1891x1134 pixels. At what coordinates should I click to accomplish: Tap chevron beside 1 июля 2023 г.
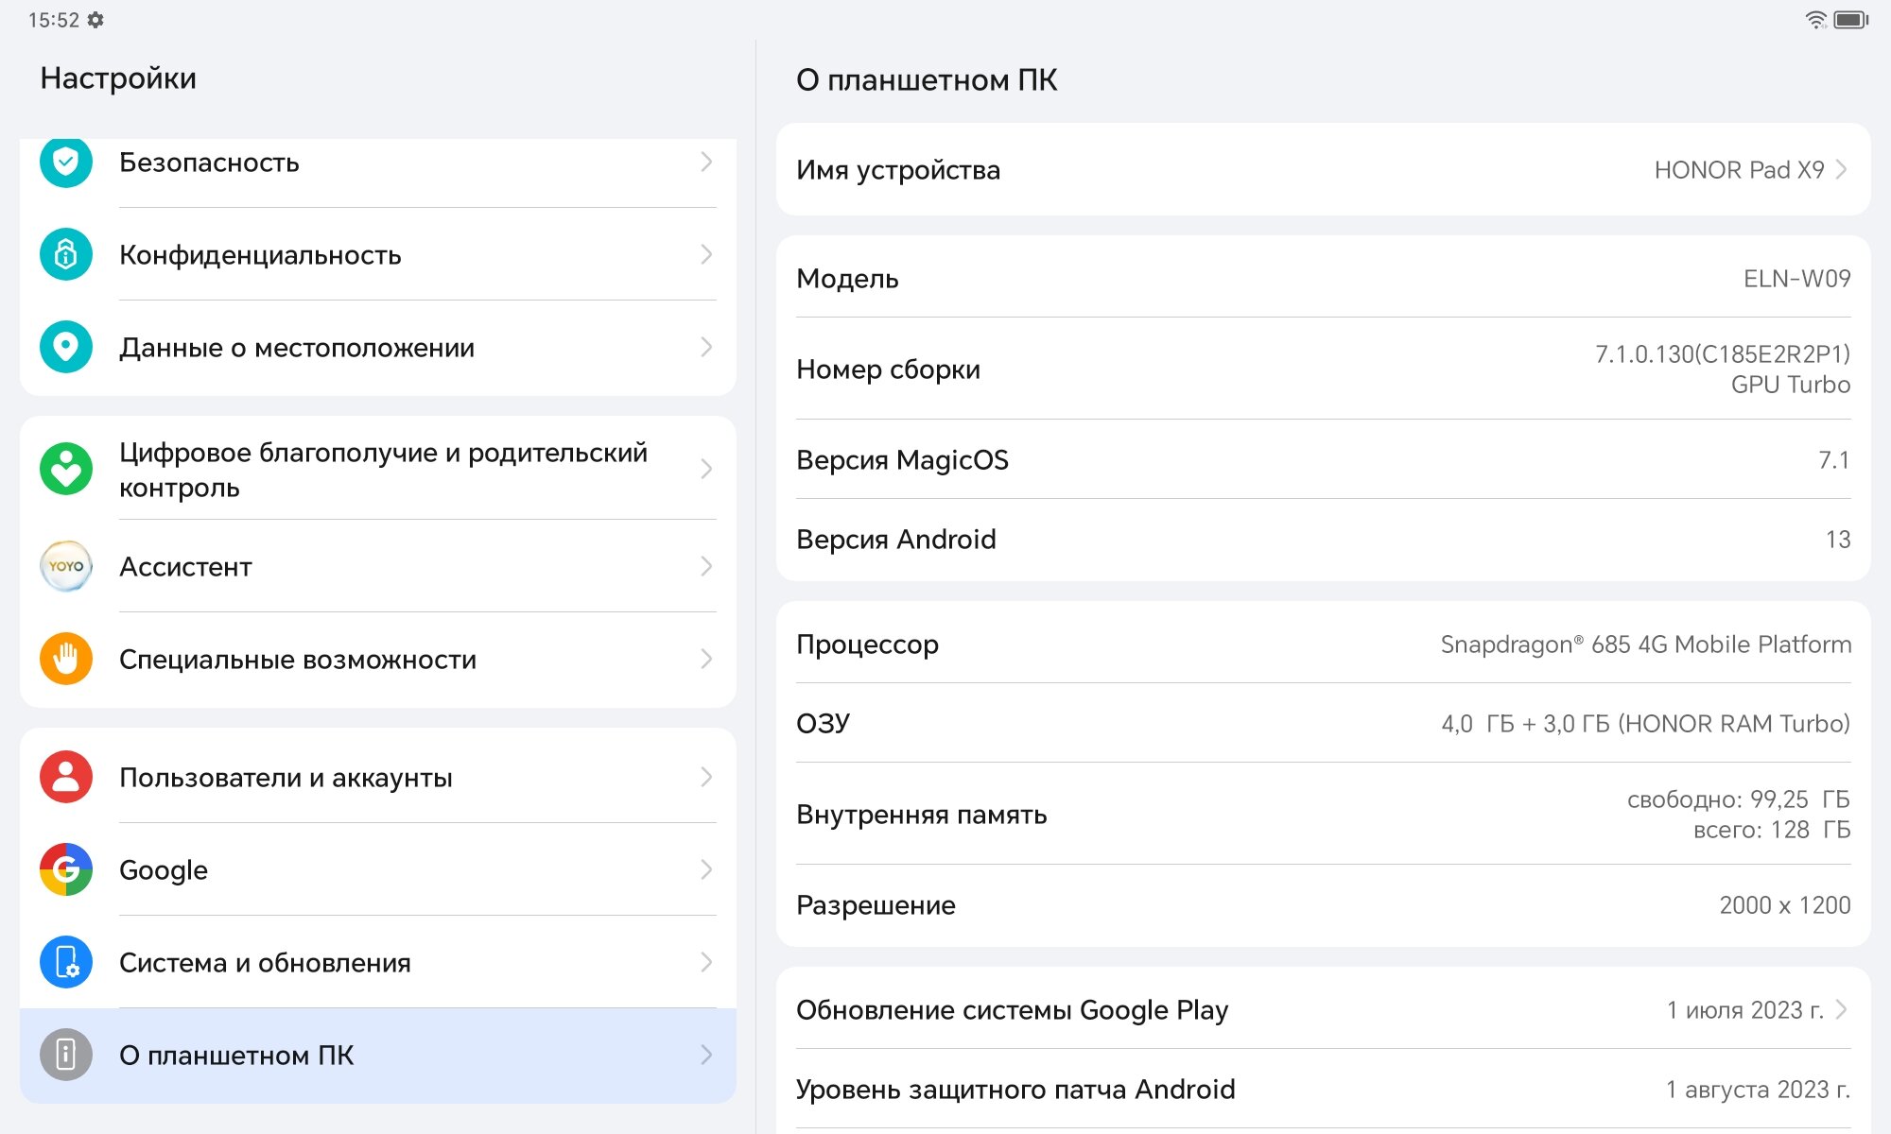[x=1841, y=1009]
